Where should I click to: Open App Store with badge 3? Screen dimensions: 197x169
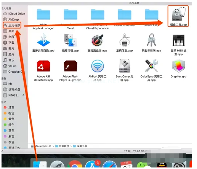click(x=92, y=164)
